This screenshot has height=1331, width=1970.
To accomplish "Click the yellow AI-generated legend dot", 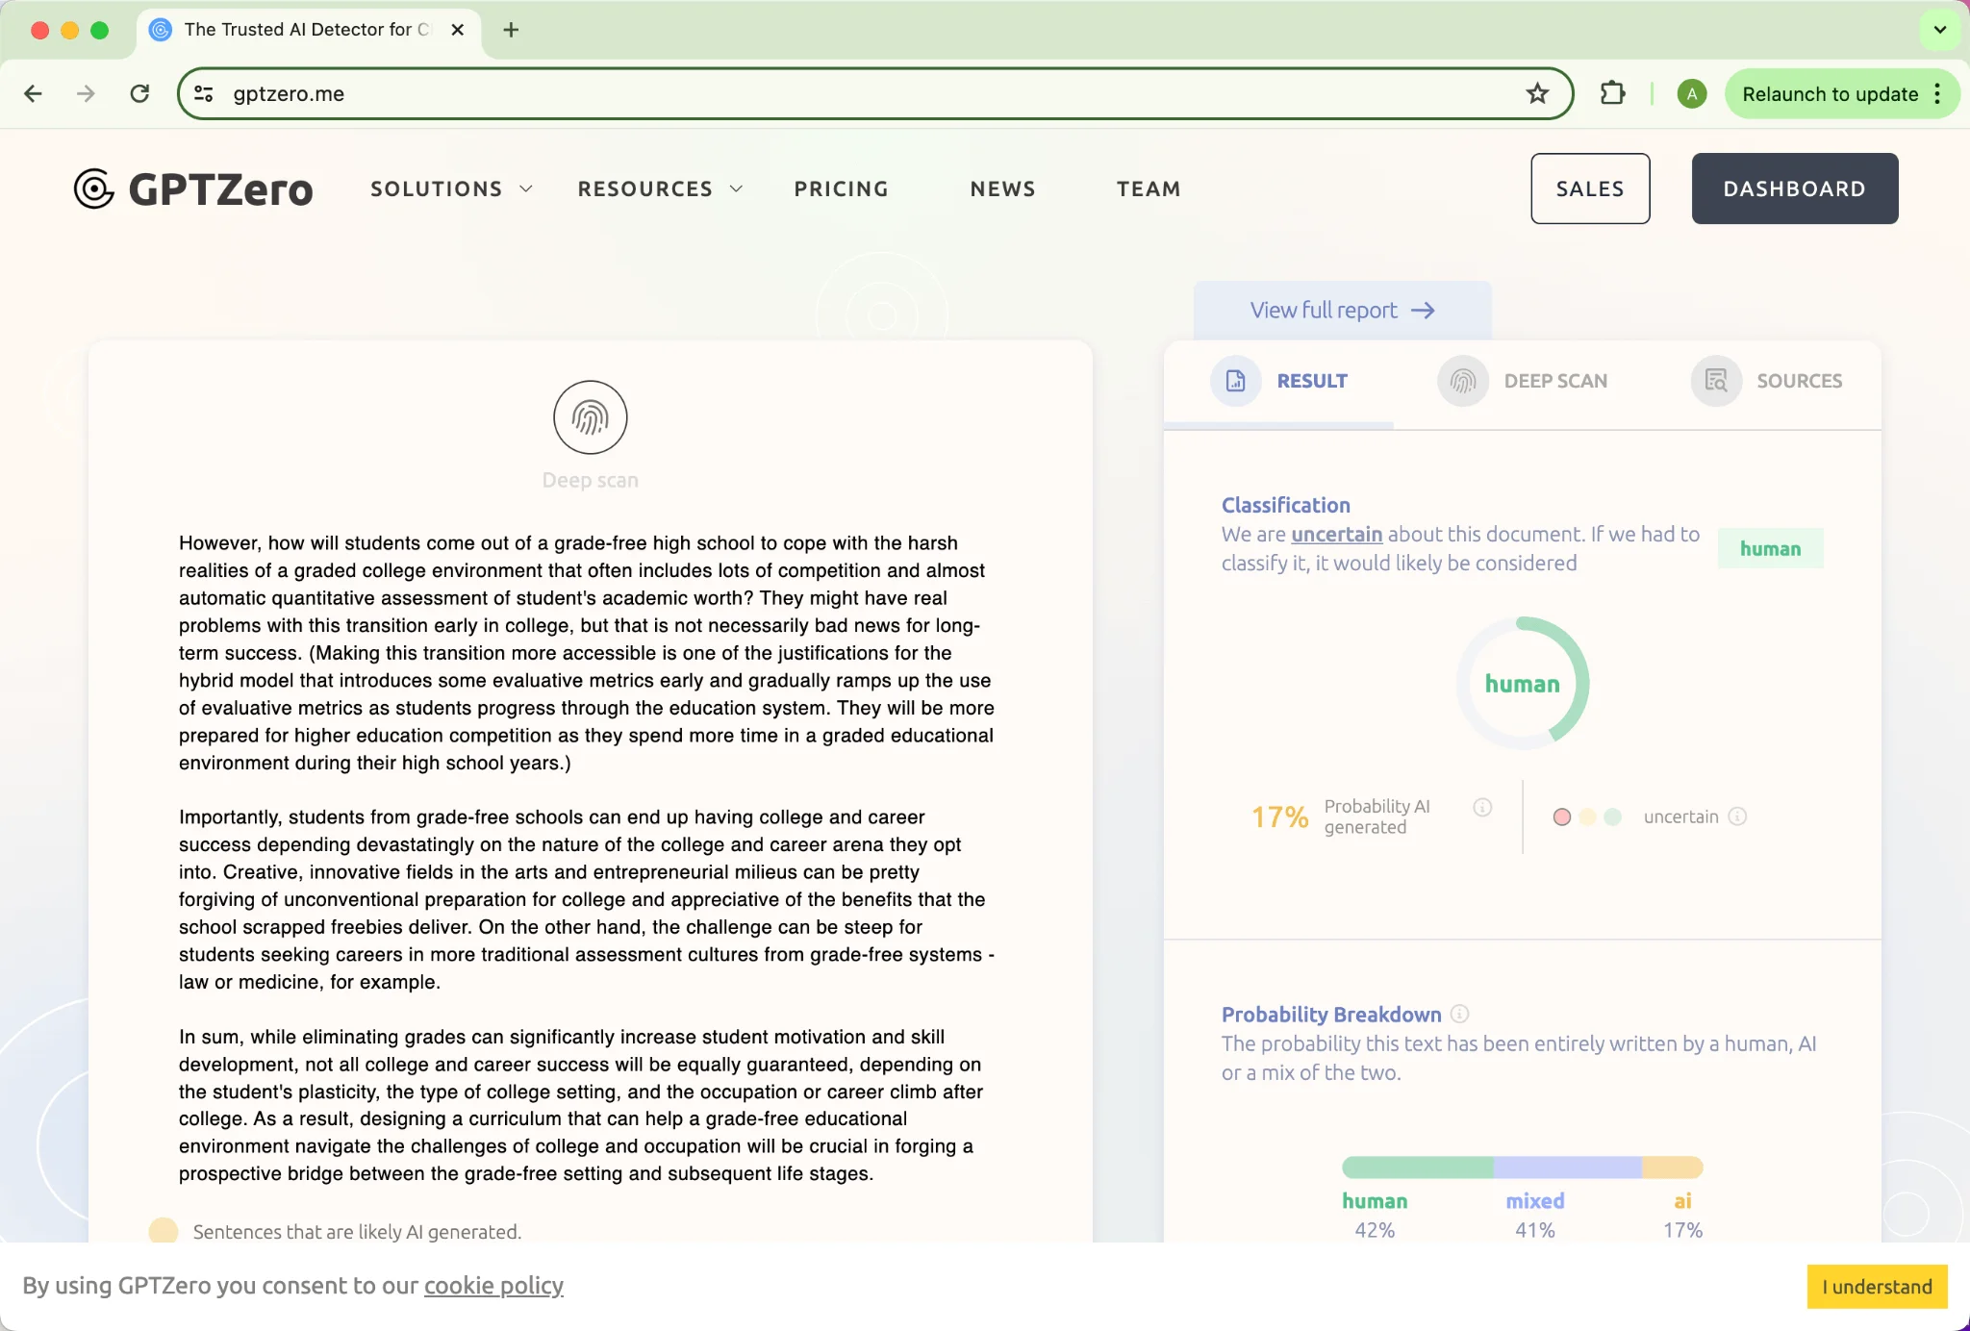I will point(164,1231).
